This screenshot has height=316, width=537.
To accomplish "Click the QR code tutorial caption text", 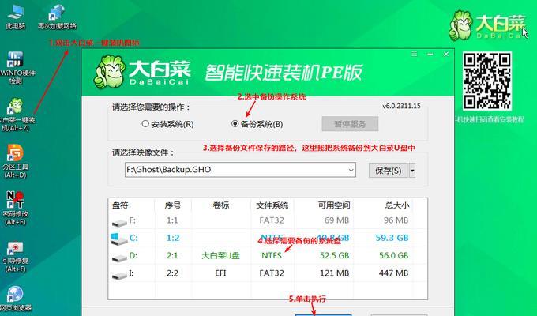I will coord(490,119).
